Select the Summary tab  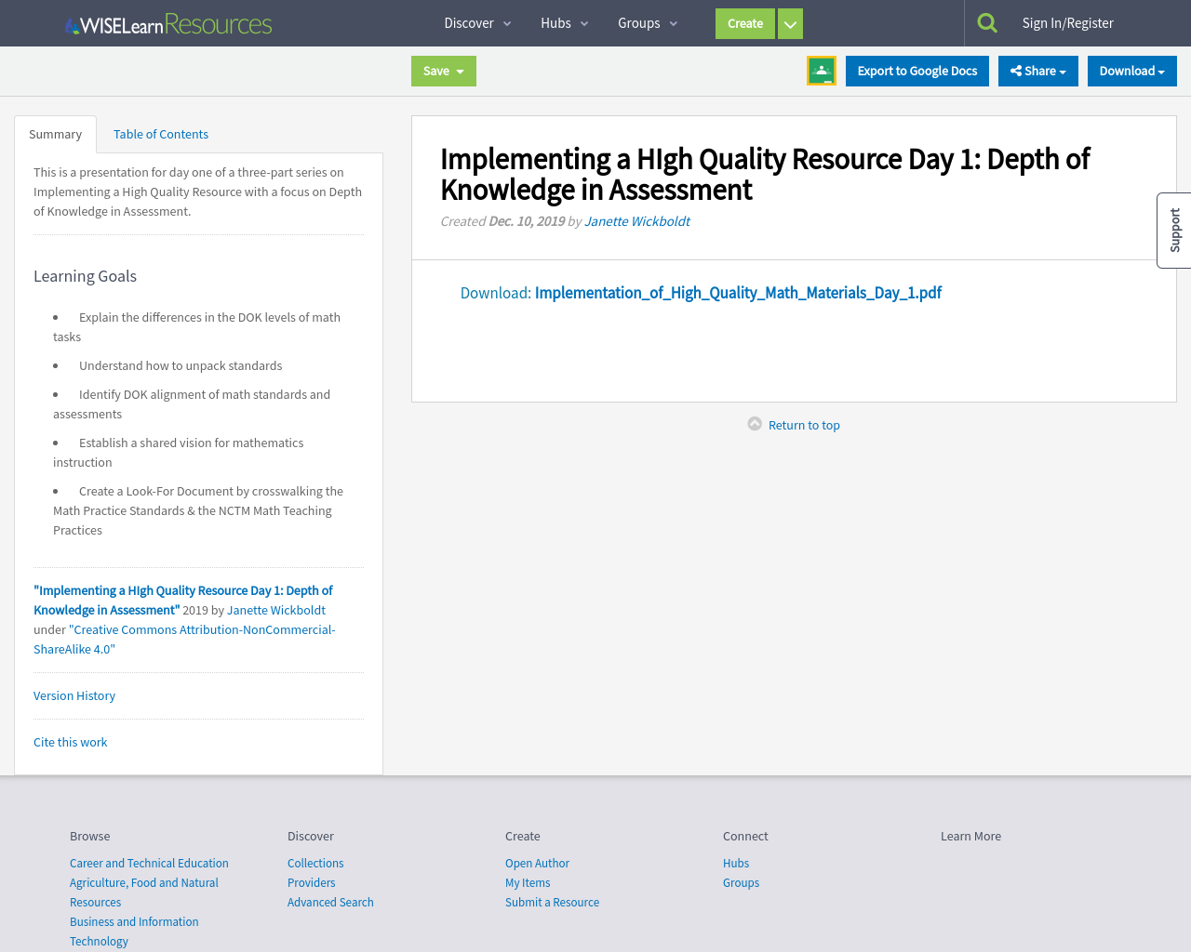point(55,134)
